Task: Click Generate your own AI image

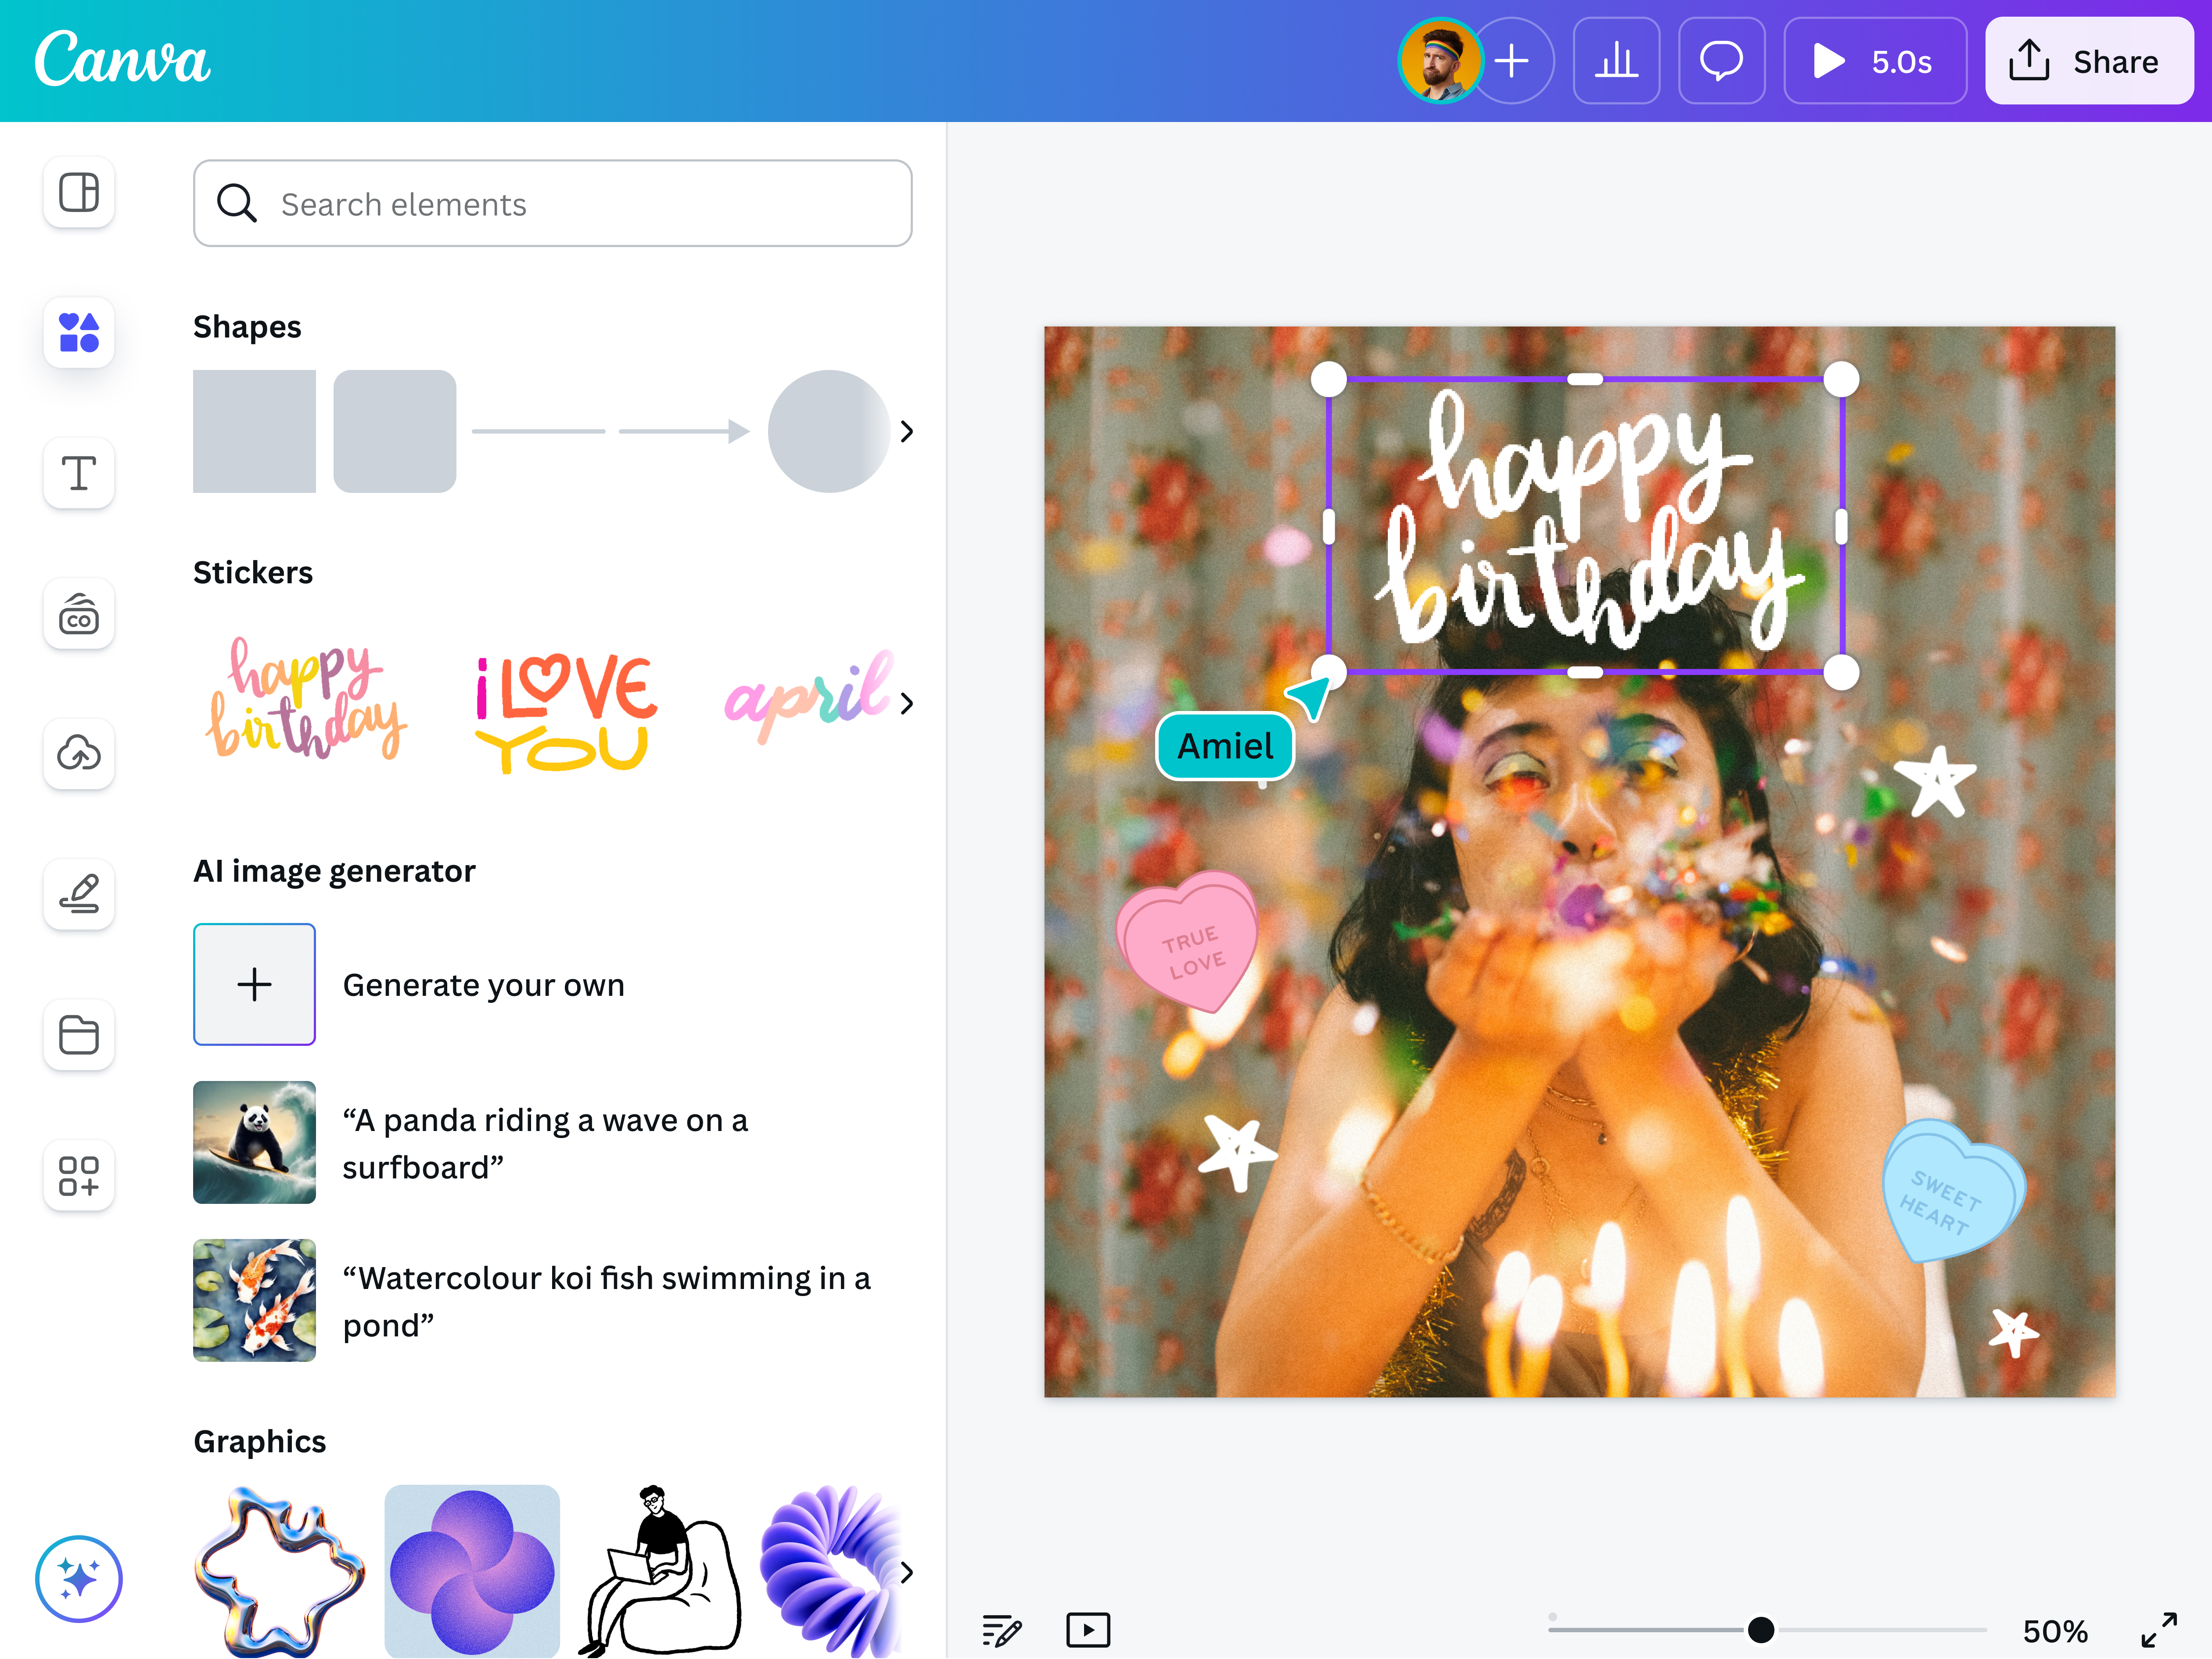Action: click(x=254, y=984)
